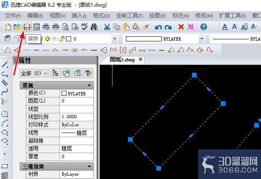Click the Save (保存) floppy icon
261x179 pixels.
point(27,27)
